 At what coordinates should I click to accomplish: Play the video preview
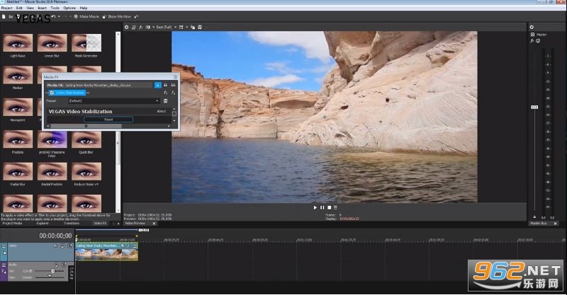point(315,207)
